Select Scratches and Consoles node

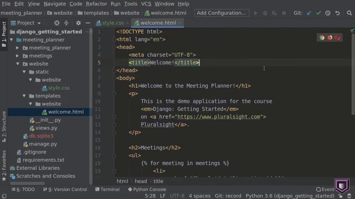(x=43, y=176)
